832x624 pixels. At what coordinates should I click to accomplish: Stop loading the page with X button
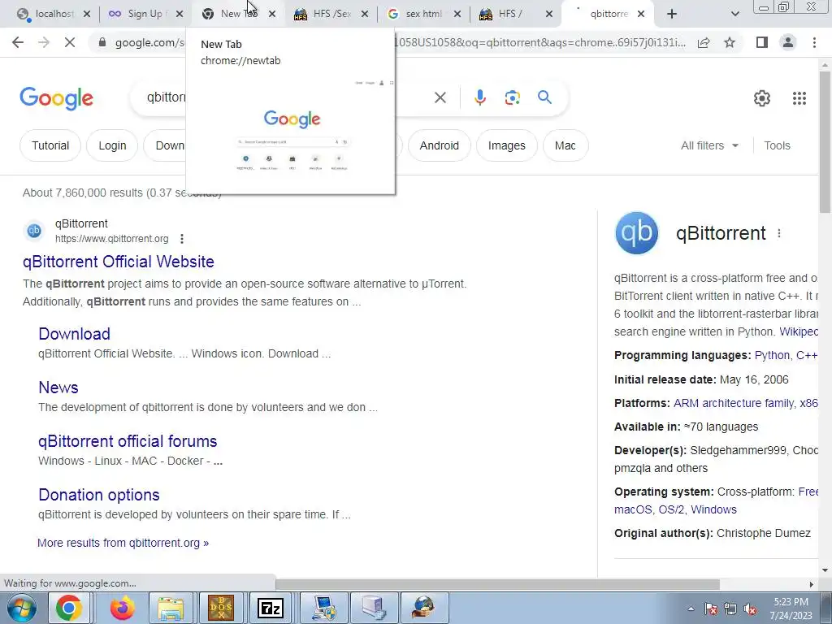click(70, 42)
